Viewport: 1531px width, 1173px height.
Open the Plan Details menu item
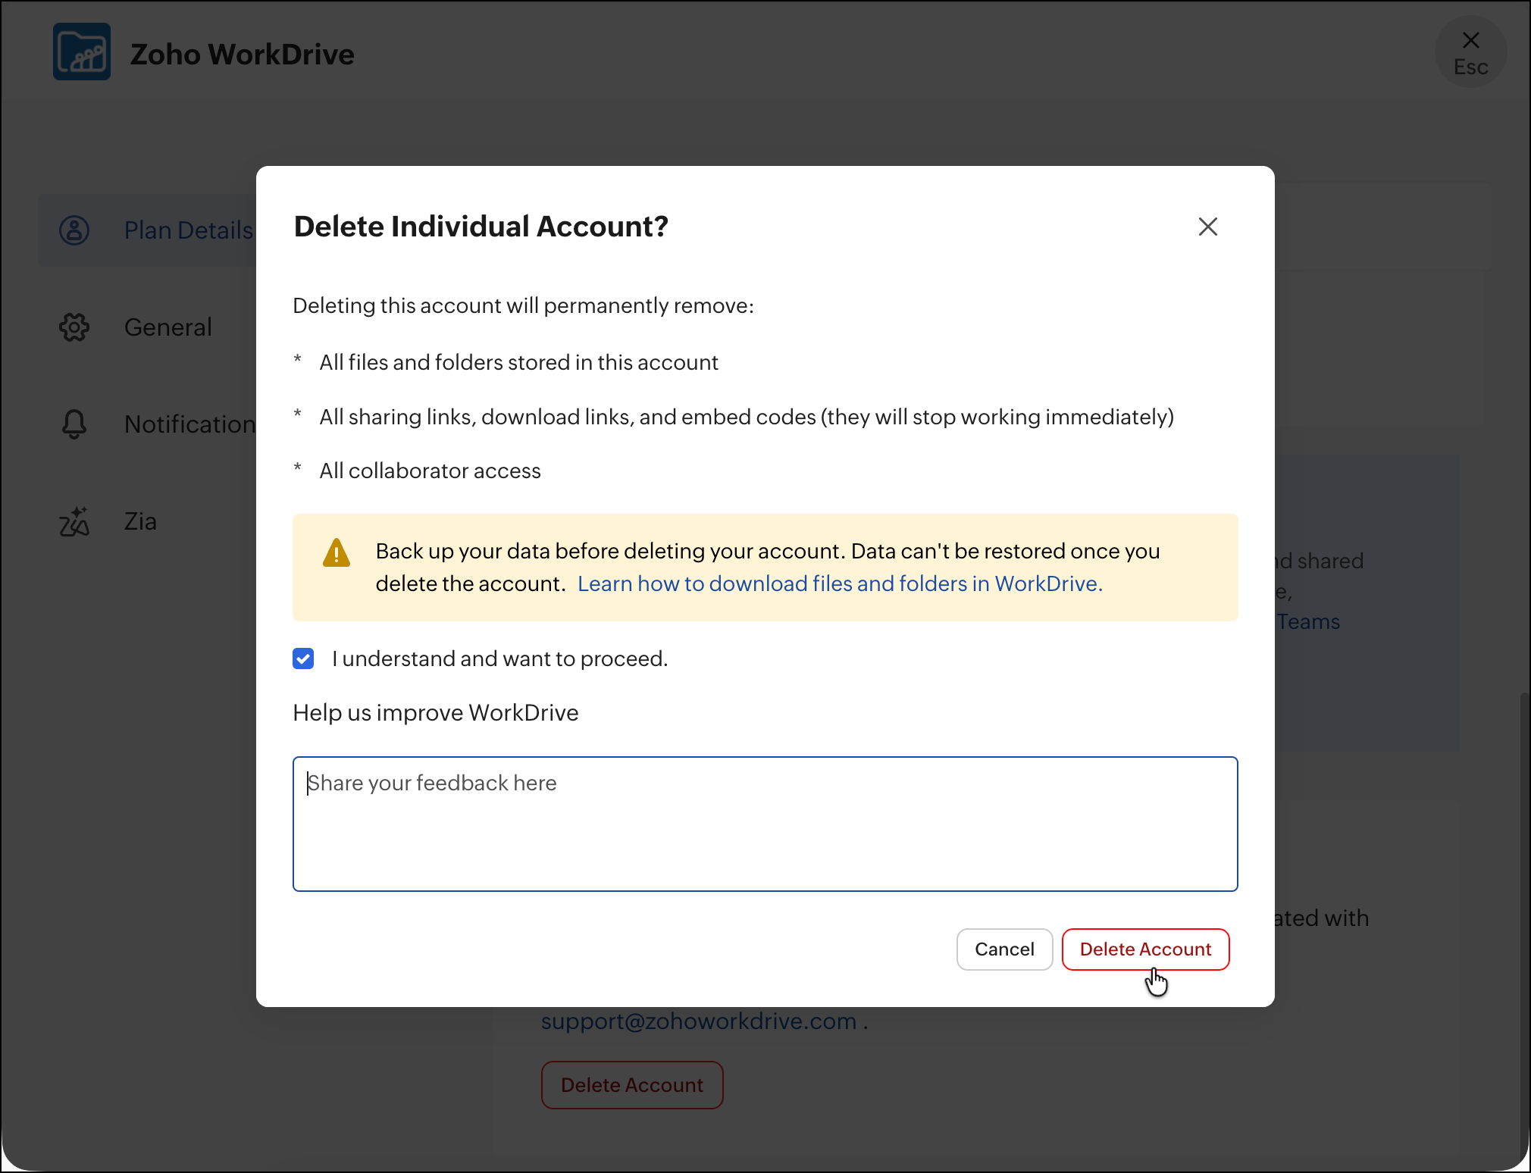coord(188,230)
